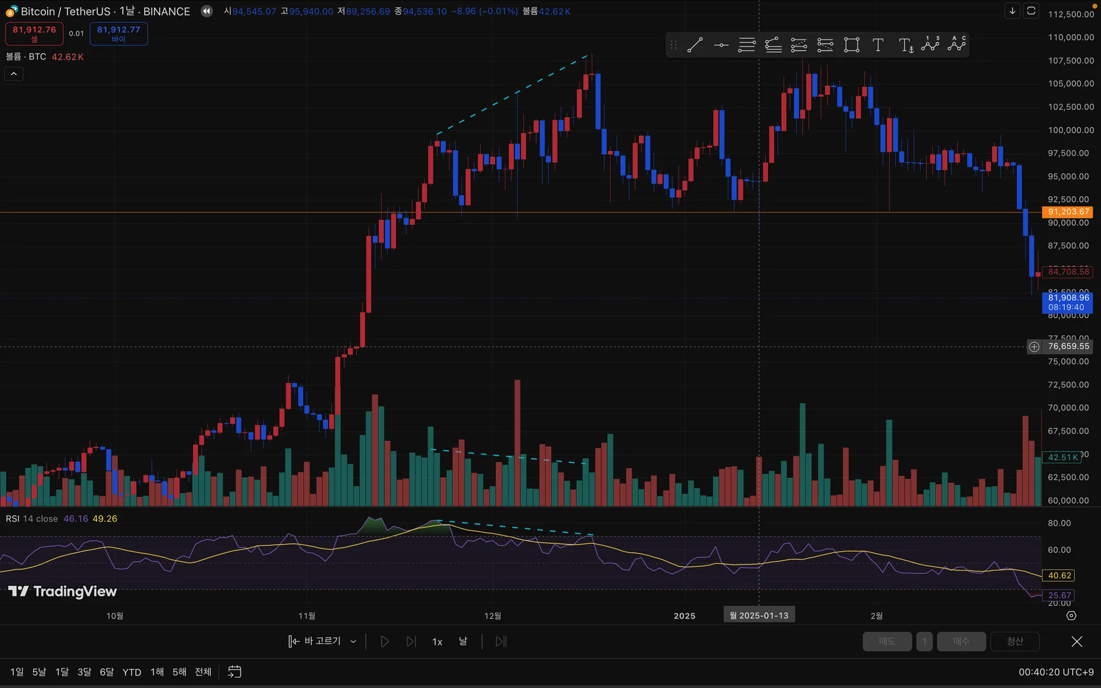Click the red 84,708.58 price label

[x=1068, y=271]
